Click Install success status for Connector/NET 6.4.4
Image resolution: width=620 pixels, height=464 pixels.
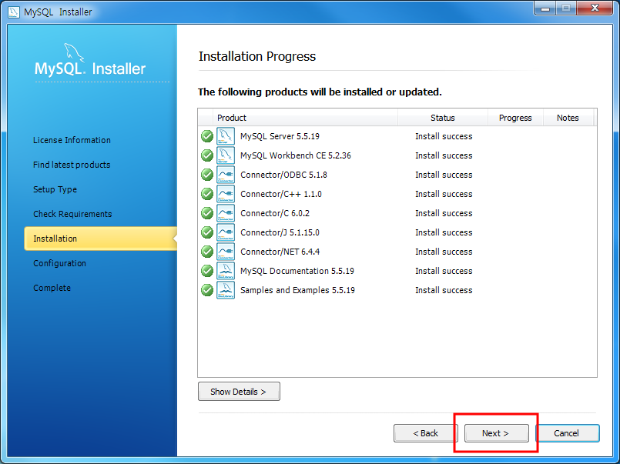pyautogui.click(x=444, y=252)
